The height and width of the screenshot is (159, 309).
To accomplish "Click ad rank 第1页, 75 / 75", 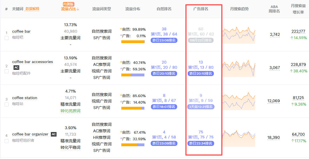I will [x=200, y=137].
